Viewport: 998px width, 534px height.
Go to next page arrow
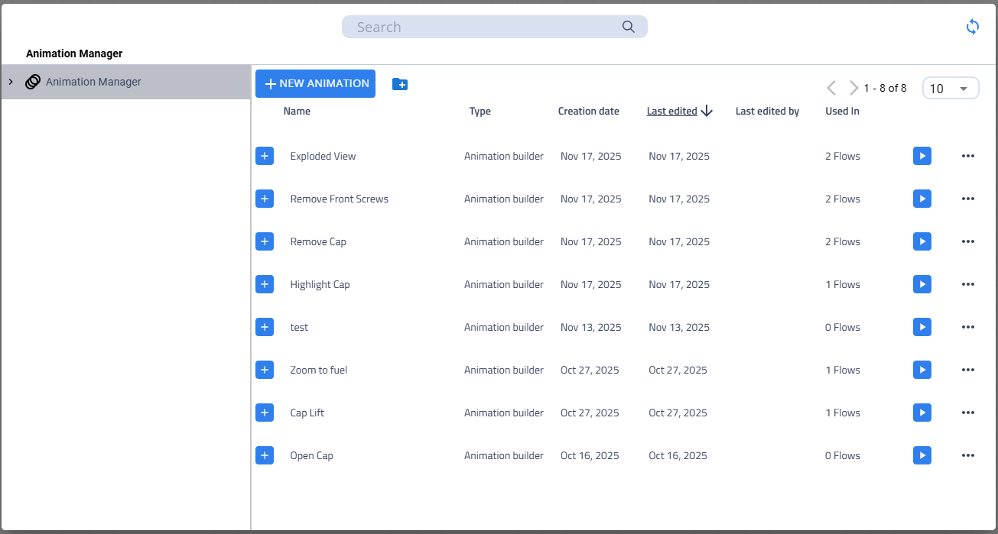click(x=853, y=88)
